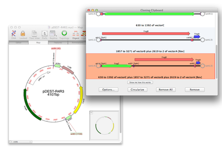The image size is (222, 162).
Task: Select the brown ccdB feature arrow
Action: click(68, 70)
